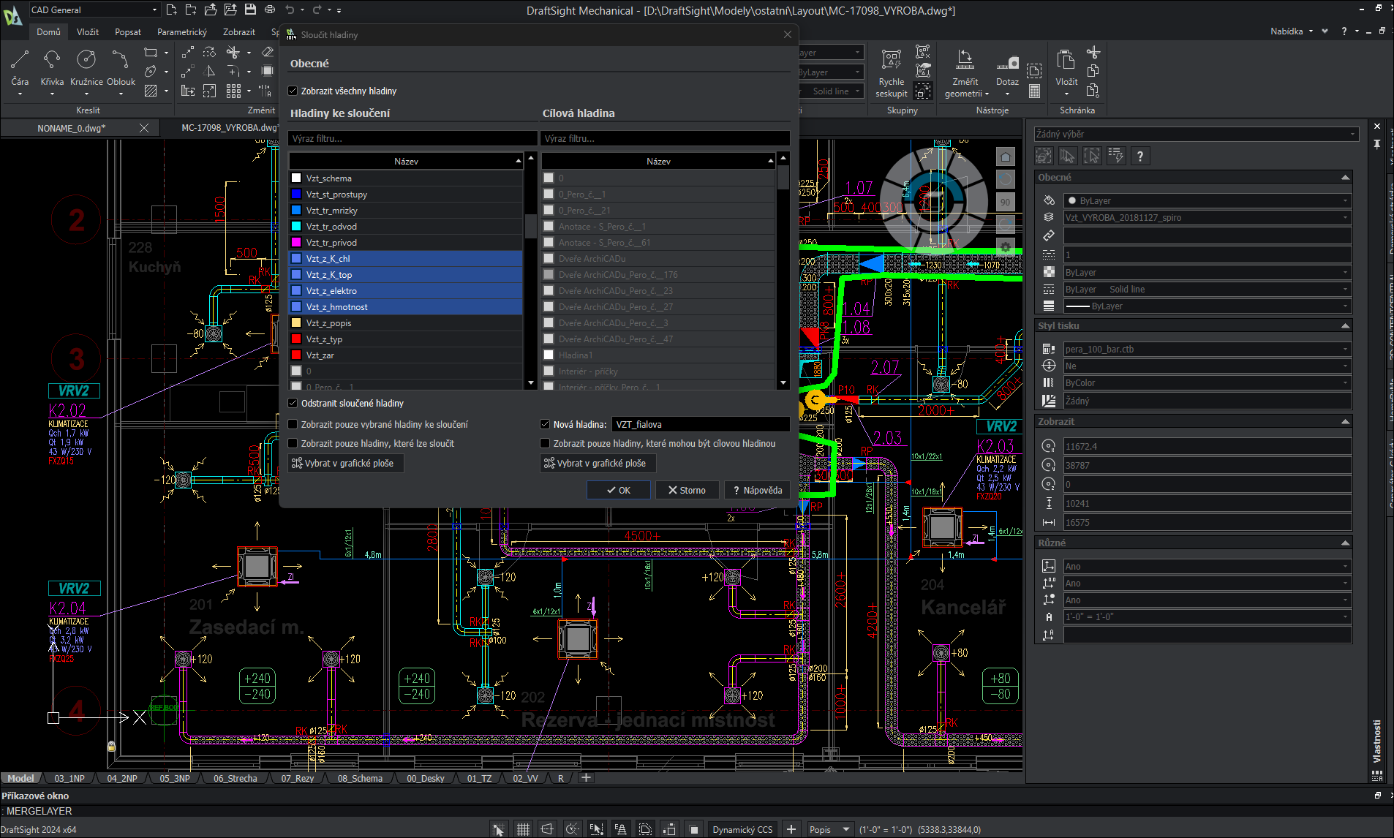The height and width of the screenshot is (838, 1394).
Task: Click the Save icon in title toolbar
Action: [x=250, y=10]
